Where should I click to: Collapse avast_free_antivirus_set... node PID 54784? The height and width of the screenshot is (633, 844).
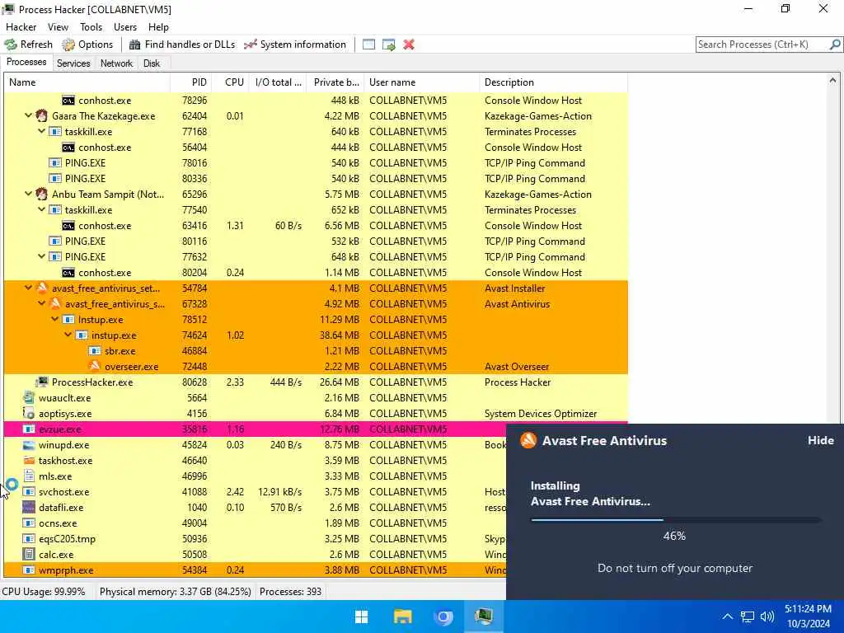click(x=28, y=288)
